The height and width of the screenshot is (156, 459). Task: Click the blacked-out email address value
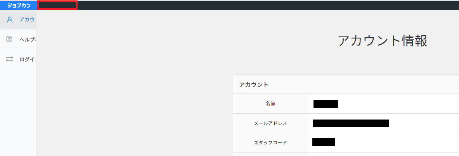pyautogui.click(x=351, y=123)
